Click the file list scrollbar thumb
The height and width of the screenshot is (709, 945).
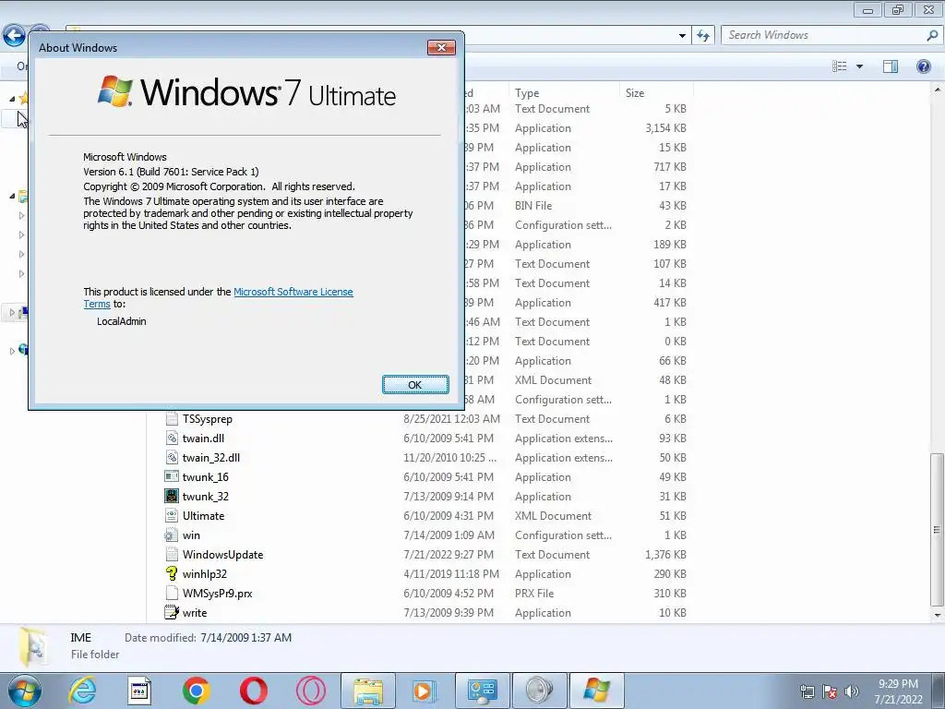point(937,530)
